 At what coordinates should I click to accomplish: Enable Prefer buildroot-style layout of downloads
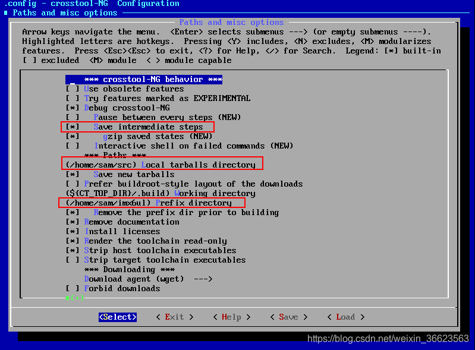[x=184, y=184]
